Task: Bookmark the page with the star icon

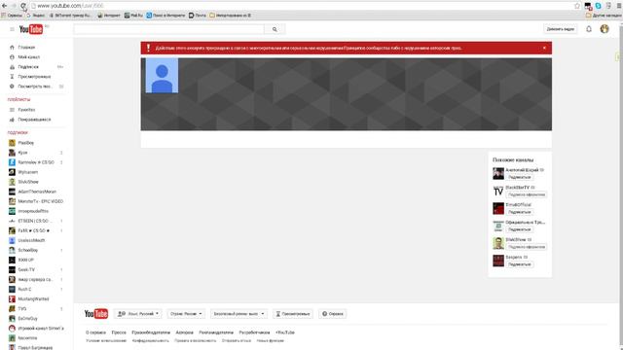Action: point(577,6)
